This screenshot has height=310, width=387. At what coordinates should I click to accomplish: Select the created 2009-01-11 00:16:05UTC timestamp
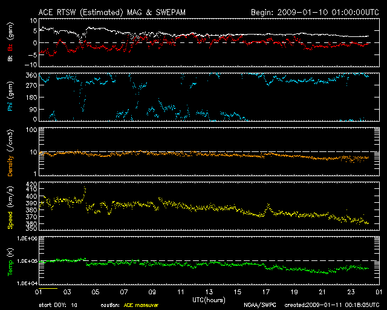[x=332, y=305]
